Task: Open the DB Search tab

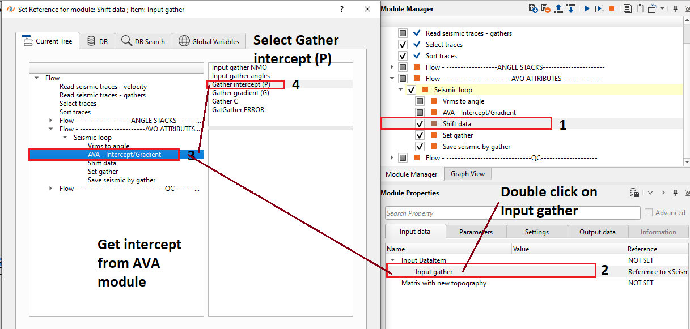Action: click(143, 41)
